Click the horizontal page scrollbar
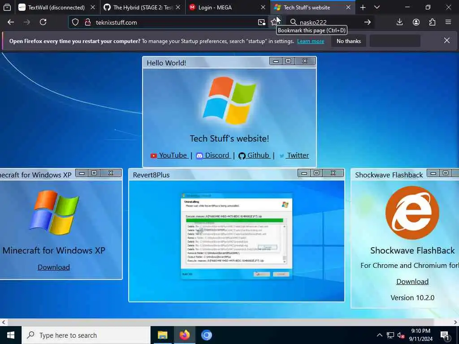The image size is (459, 344). click(221, 322)
